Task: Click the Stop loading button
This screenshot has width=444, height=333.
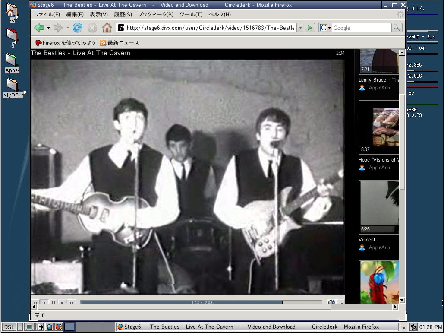Action: point(92,28)
